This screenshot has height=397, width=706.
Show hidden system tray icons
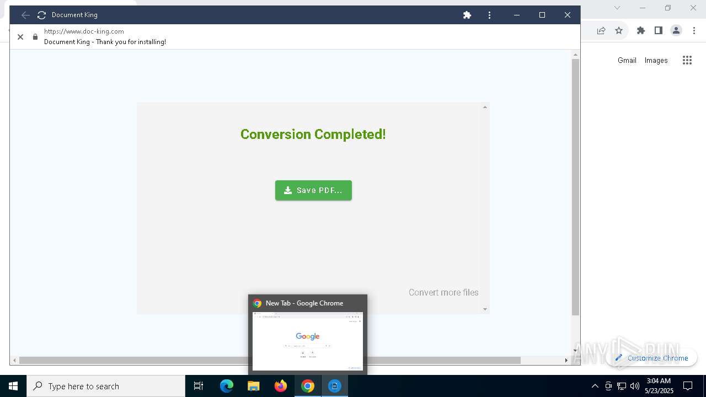coord(595,386)
